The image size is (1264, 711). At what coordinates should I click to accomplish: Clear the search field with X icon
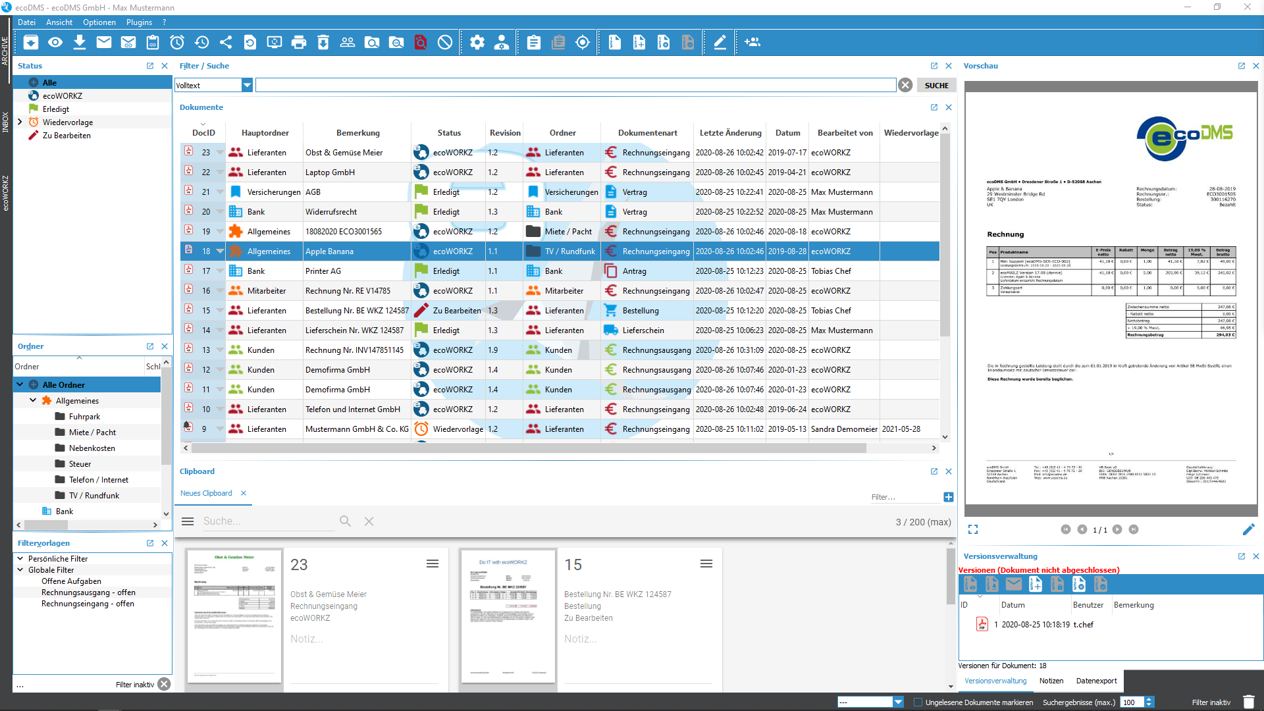[905, 85]
